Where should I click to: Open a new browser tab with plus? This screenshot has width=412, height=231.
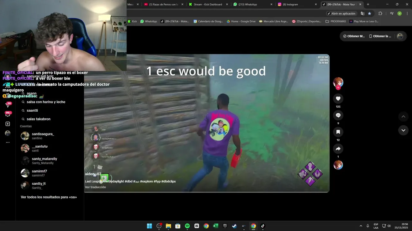pyautogui.click(x=368, y=4)
